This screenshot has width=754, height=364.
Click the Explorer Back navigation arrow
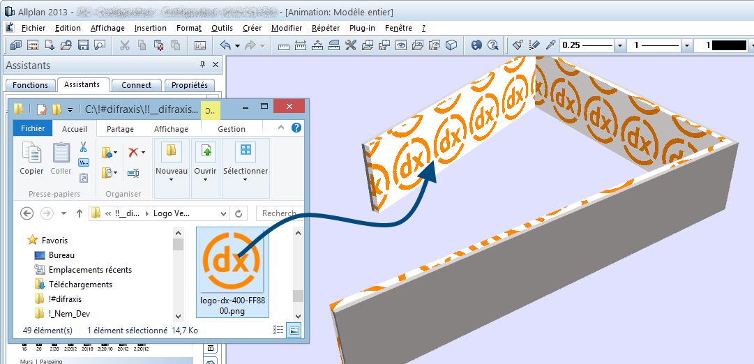point(27,213)
